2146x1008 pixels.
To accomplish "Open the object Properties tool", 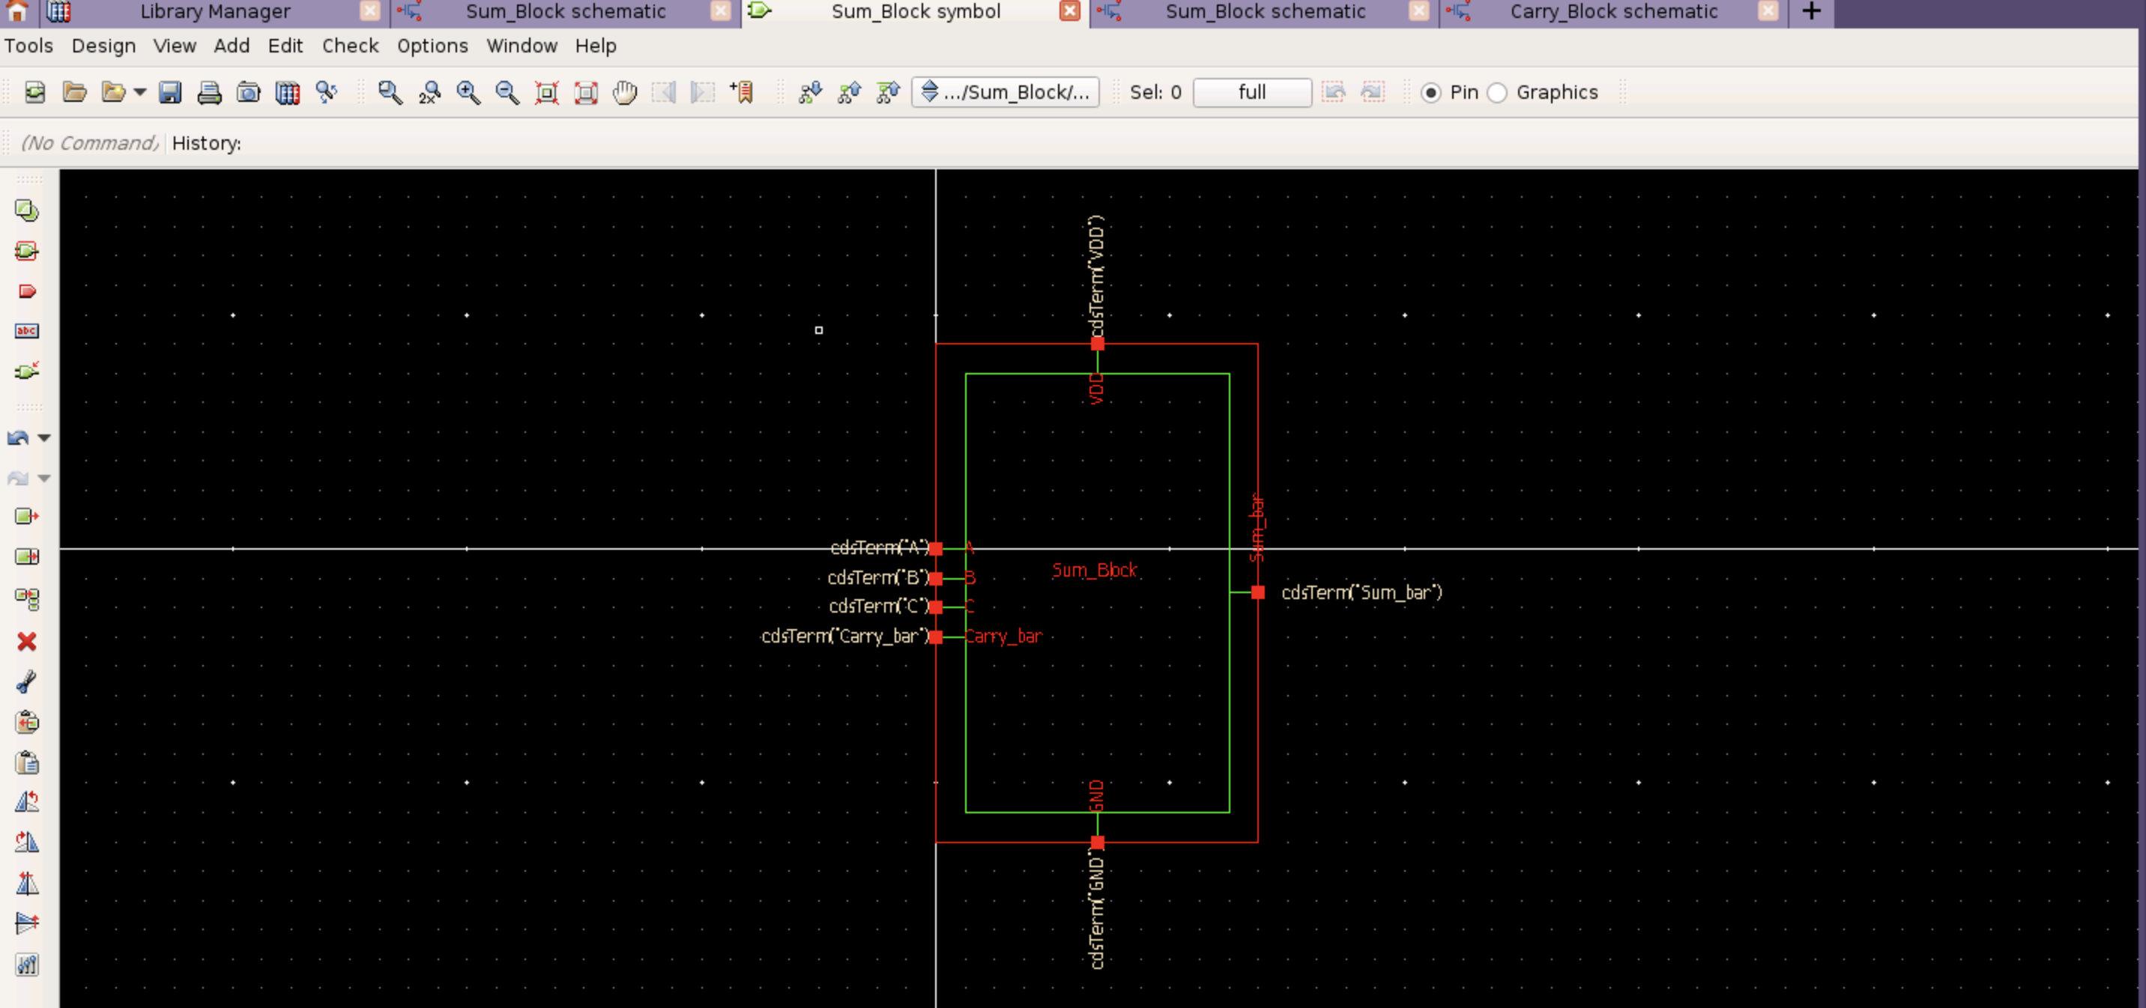I will tap(28, 965).
